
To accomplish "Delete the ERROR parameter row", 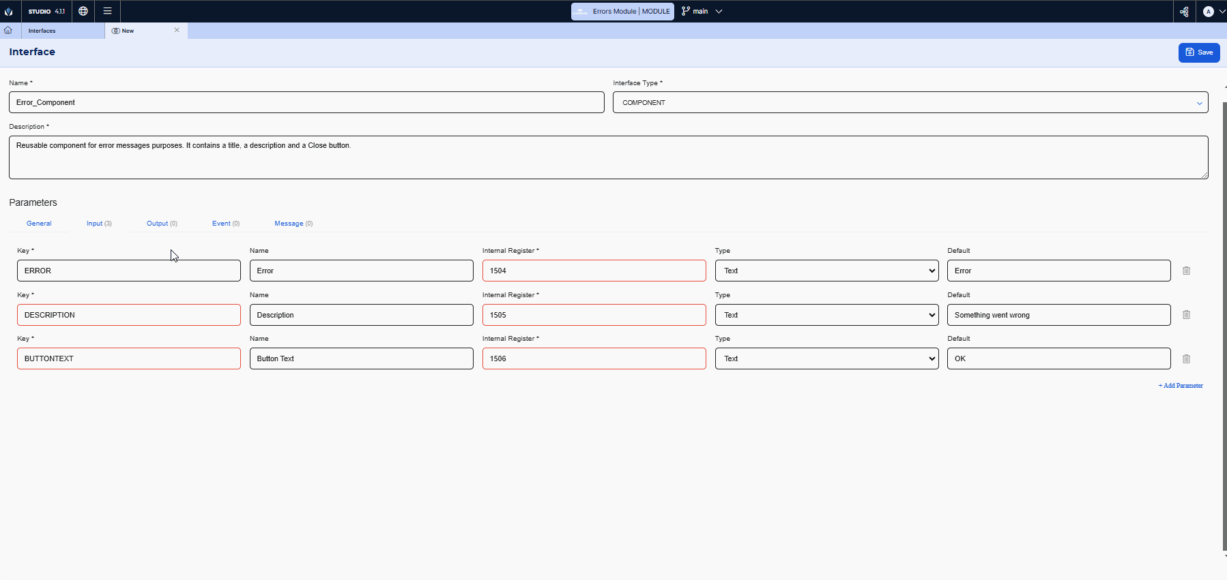I will pos(1186,271).
